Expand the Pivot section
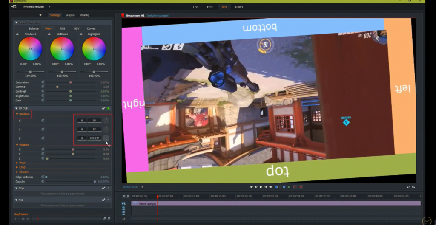This screenshot has width=436, height=225. [17, 163]
